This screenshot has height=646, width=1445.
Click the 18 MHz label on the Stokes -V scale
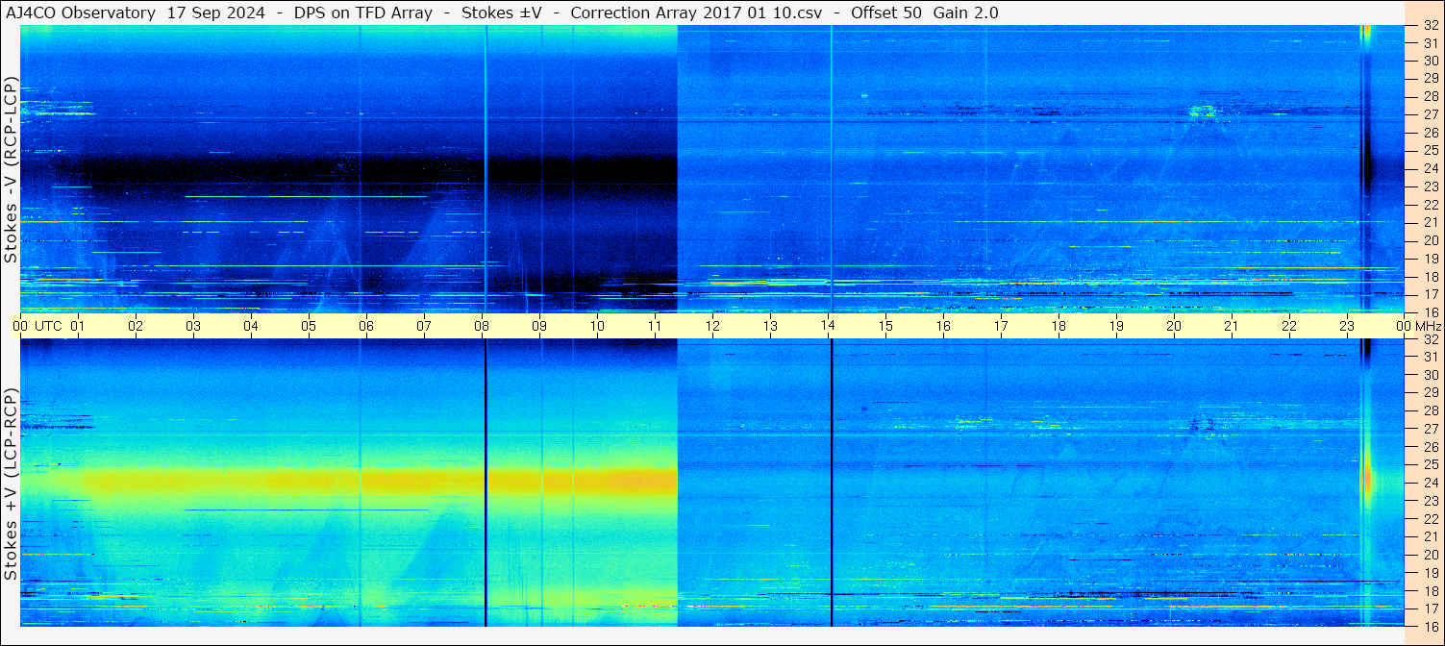(1430, 277)
